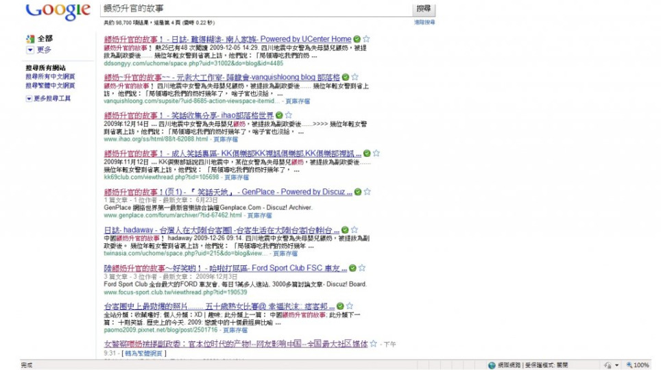The width and height of the screenshot is (661, 370).
Task: Star the first result from ddsongyy.com
Action: 366,40
